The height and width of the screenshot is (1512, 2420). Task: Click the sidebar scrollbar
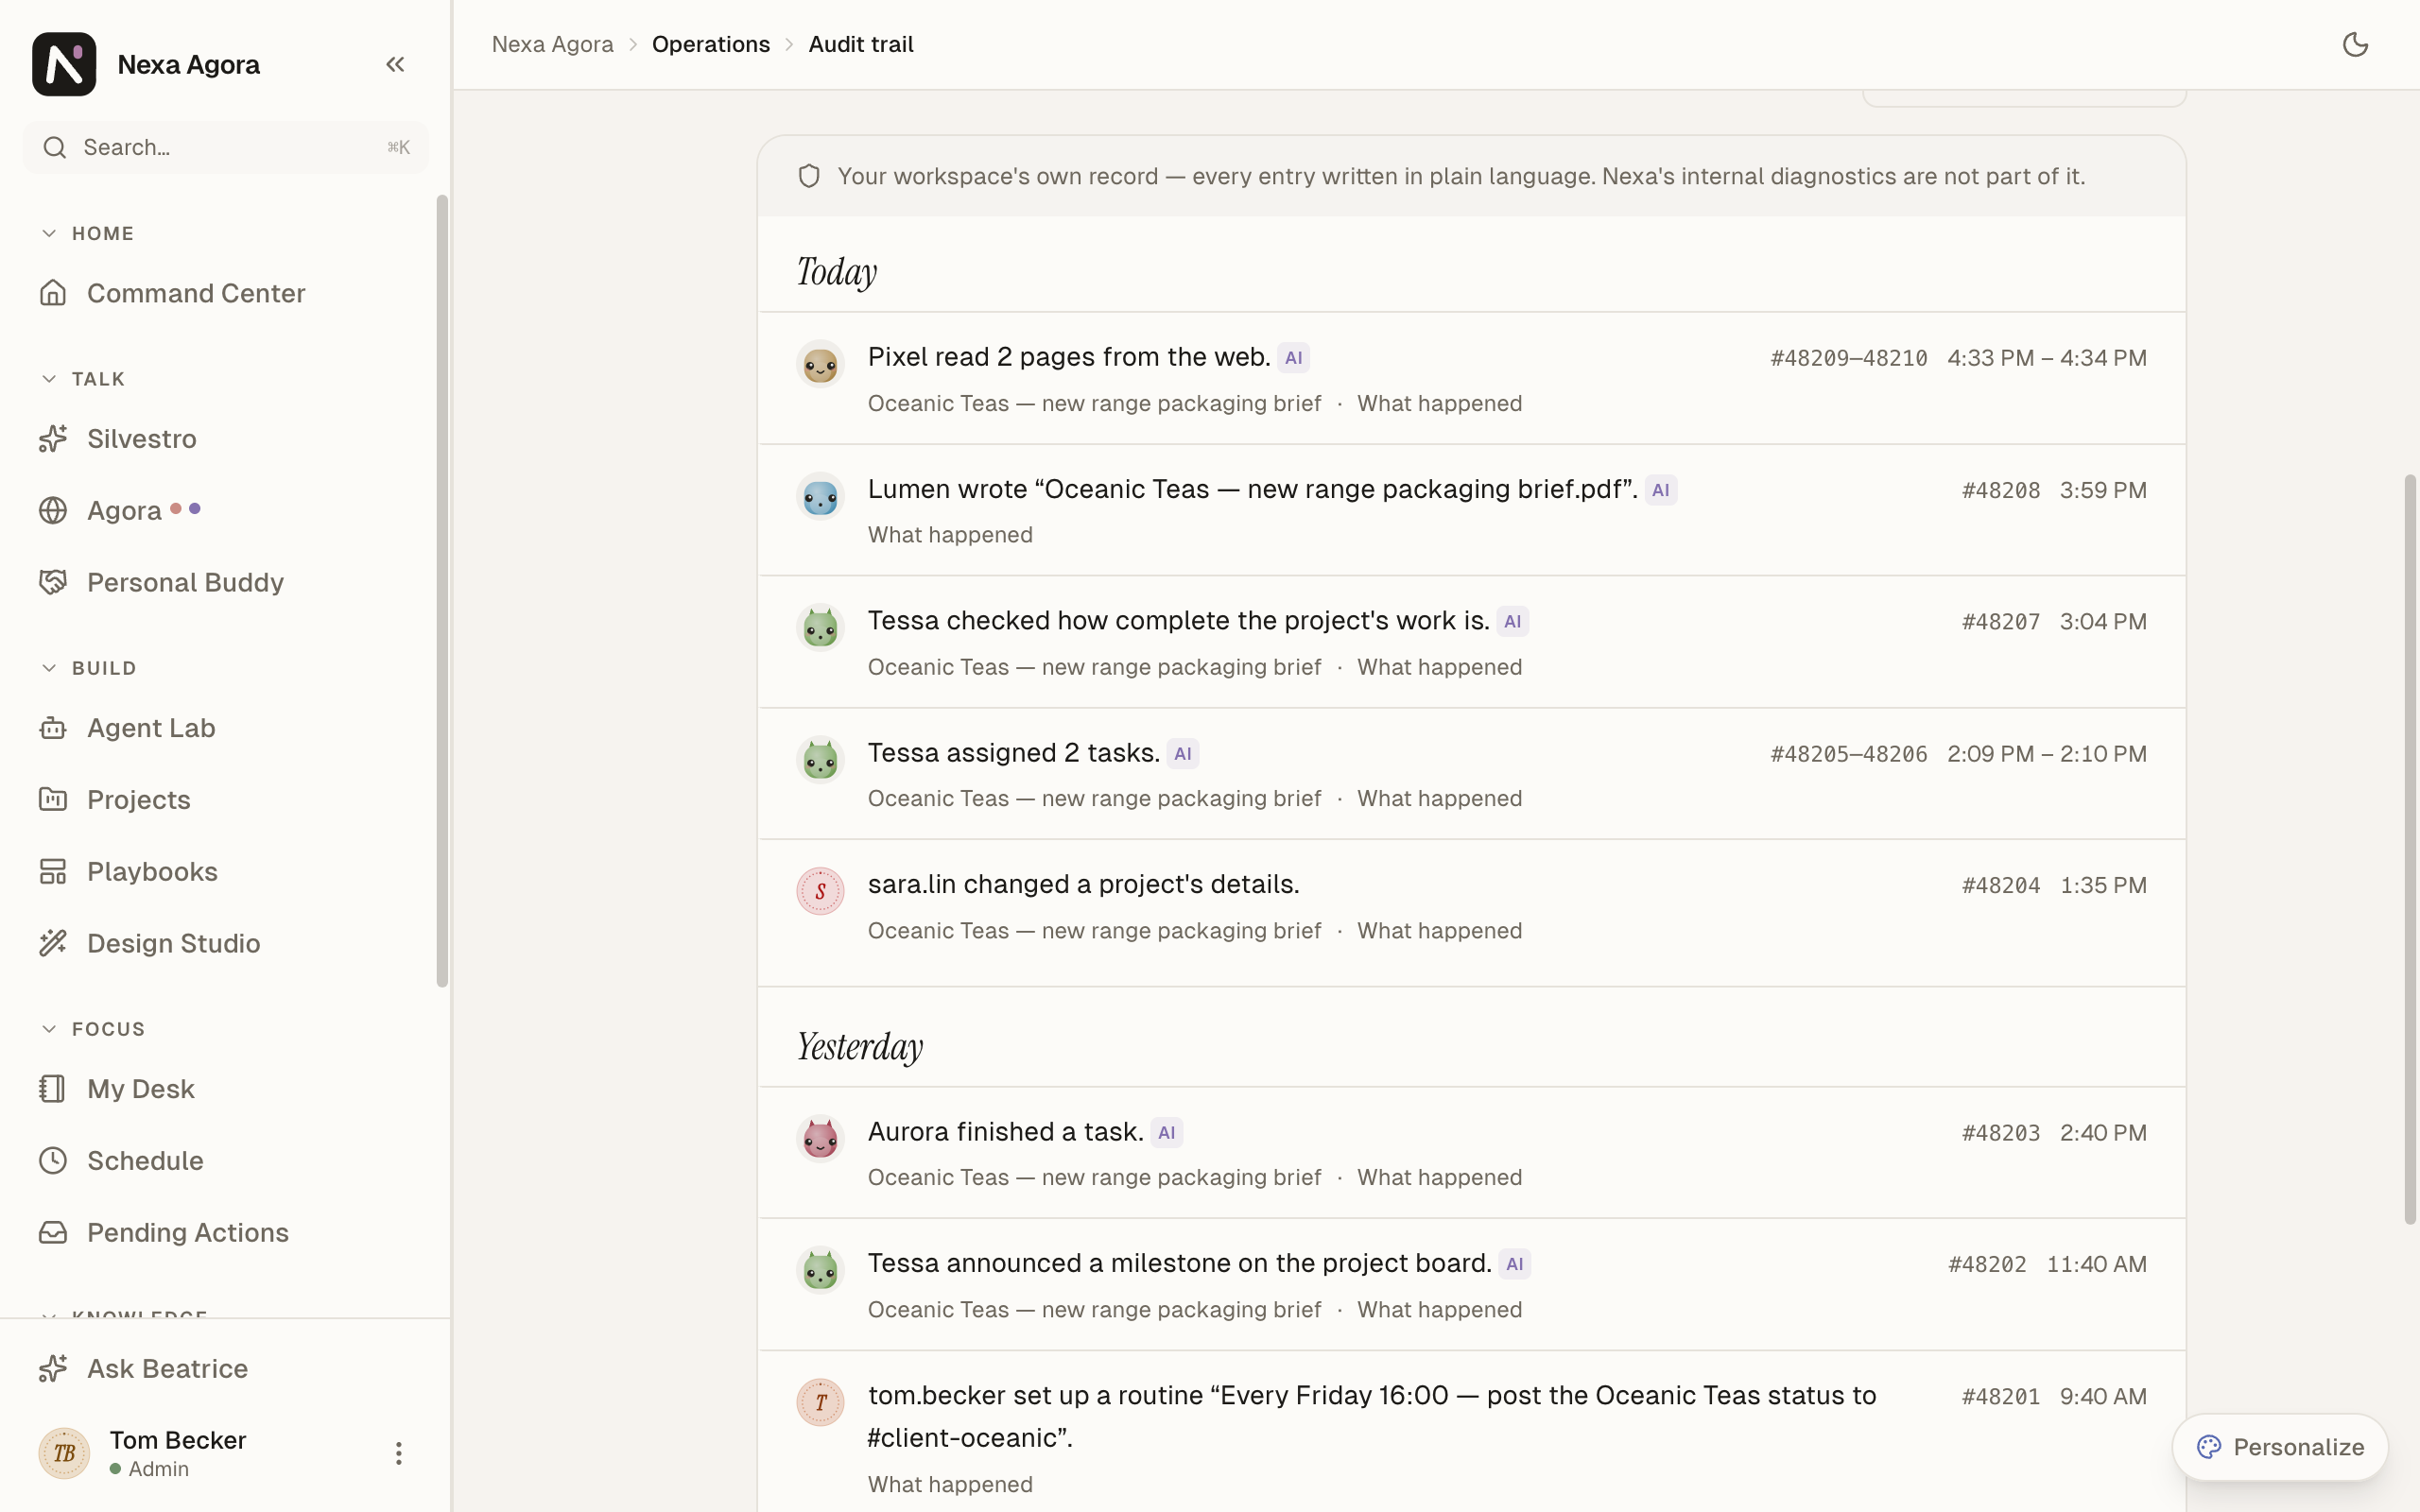click(x=442, y=591)
